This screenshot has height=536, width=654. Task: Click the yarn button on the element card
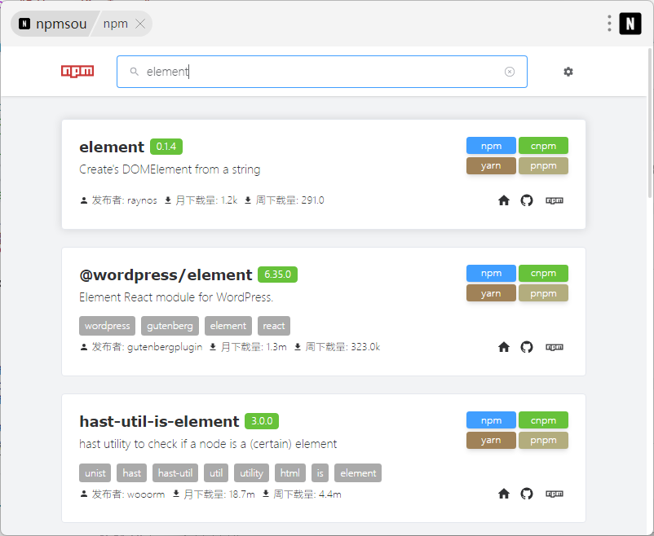pyautogui.click(x=491, y=165)
